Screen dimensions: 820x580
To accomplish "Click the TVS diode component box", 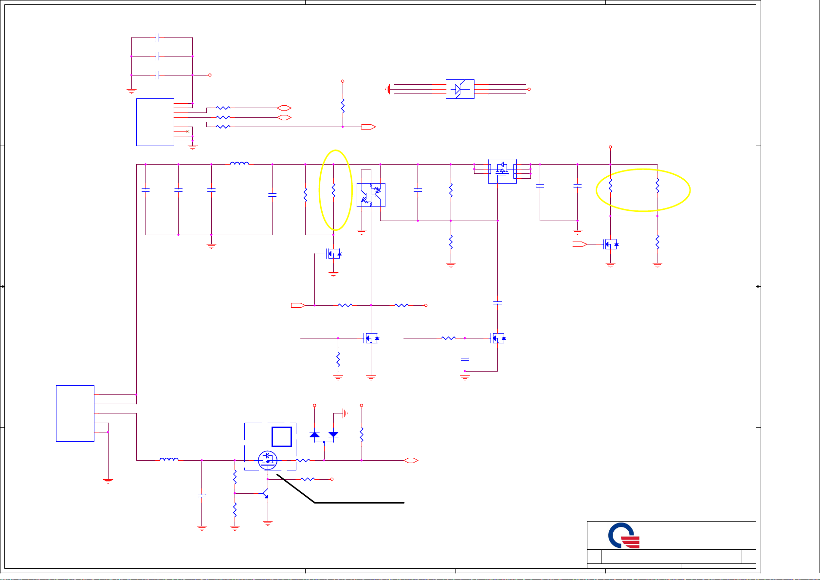I will coord(460,89).
